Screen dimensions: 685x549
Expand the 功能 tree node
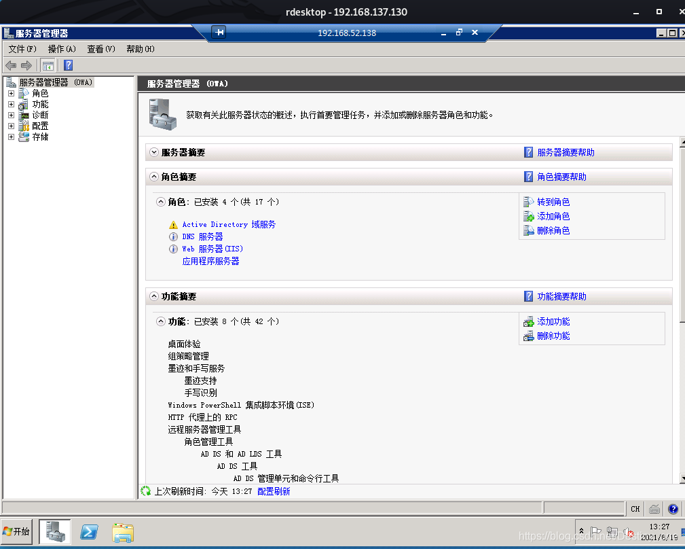pyautogui.click(x=12, y=104)
